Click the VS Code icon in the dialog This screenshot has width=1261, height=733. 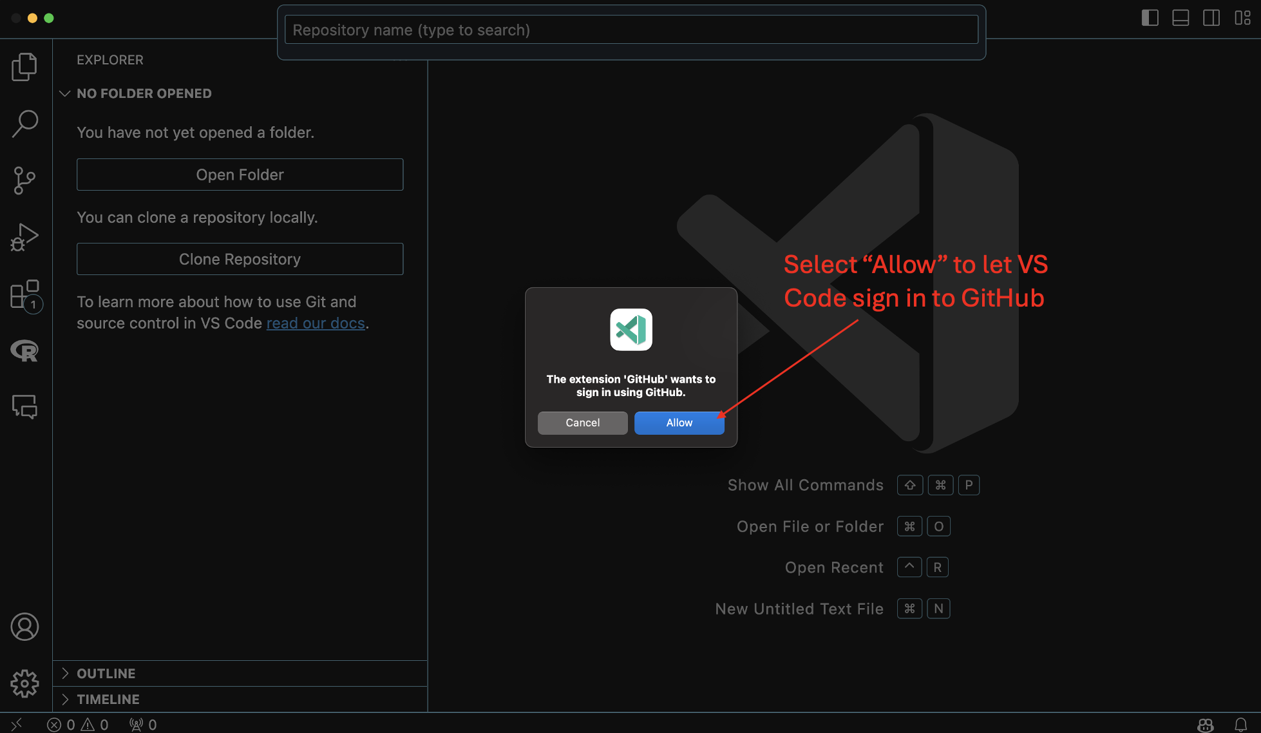tap(631, 330)
